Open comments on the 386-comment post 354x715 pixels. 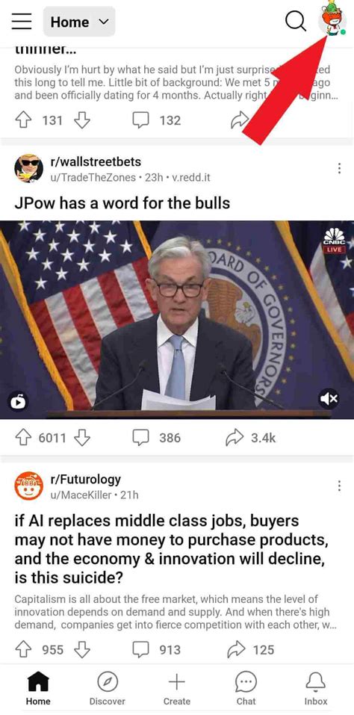tap(156, 438)
